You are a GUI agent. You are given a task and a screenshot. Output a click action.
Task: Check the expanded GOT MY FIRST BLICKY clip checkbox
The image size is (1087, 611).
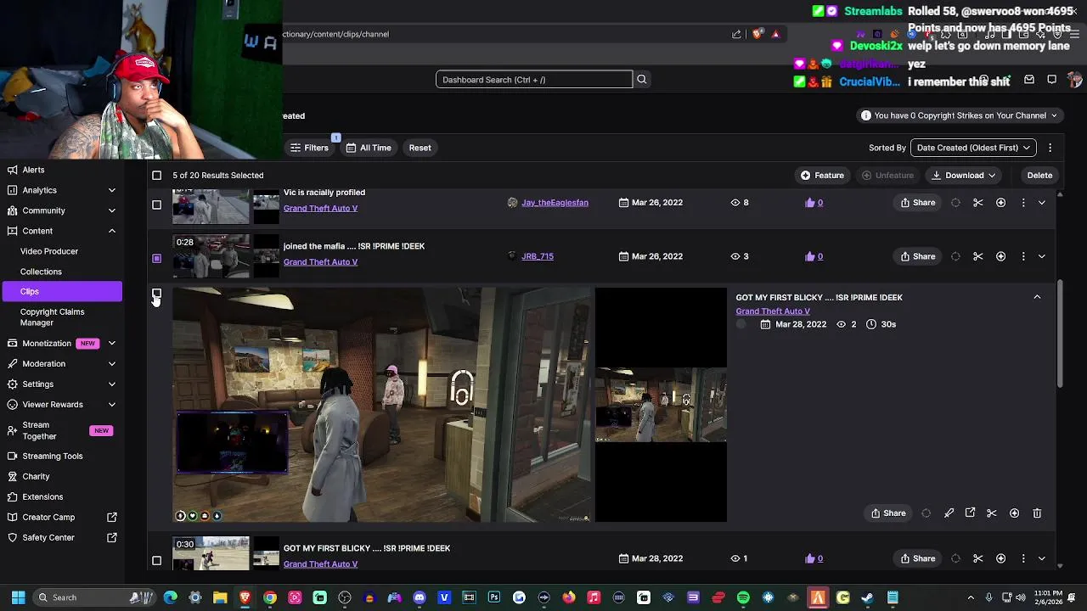pos(156,294)
